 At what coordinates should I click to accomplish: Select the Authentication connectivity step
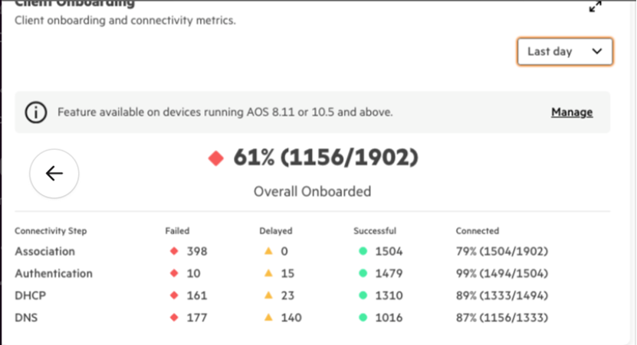coord(54,273)
